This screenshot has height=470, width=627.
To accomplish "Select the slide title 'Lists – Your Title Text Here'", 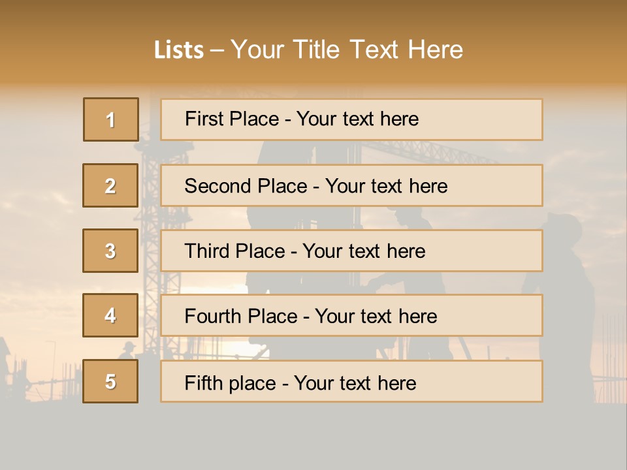I will point(308,50).
